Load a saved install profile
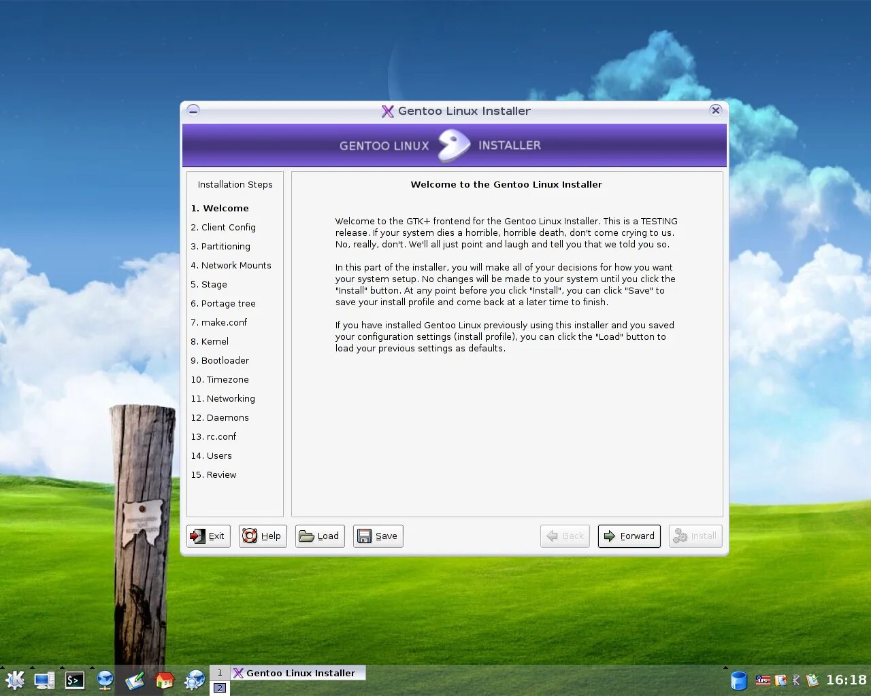This screenshot has width=871, height=696. point(320,536)
